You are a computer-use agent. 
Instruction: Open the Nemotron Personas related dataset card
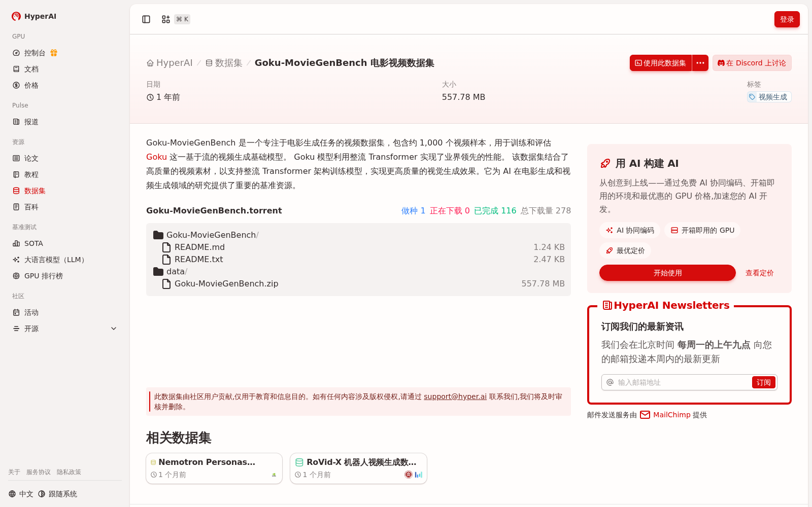[x=214, y=468]
